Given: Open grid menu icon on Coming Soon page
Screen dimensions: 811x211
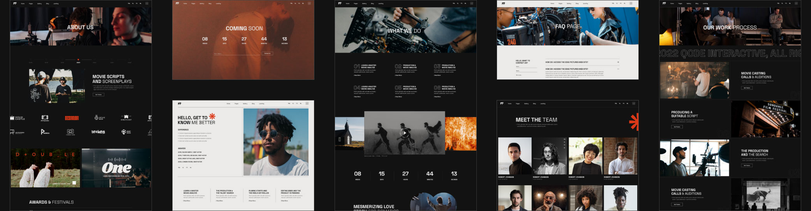Looking at the screenshot, I should click(x=309, y=3).
